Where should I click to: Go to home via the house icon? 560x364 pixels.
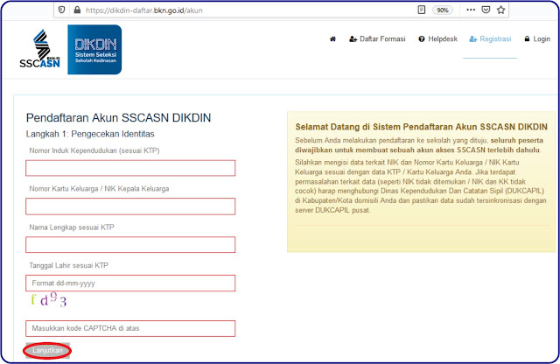(x=332, y=38)
